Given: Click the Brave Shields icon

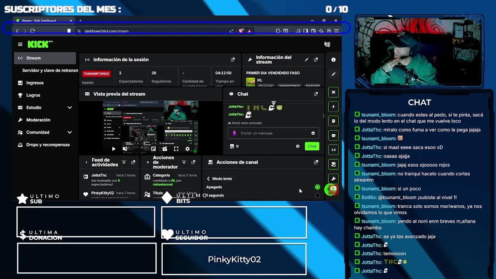Looking at the screenshot, I should (x=241, y=31).
